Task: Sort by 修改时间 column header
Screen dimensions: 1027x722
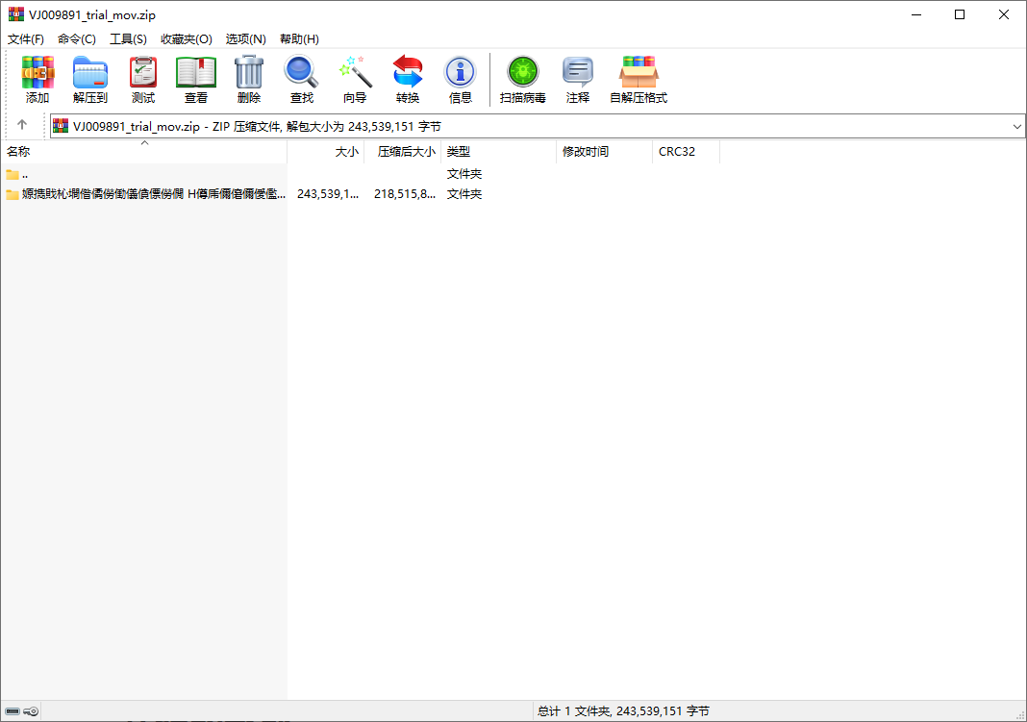Action: 586,152
